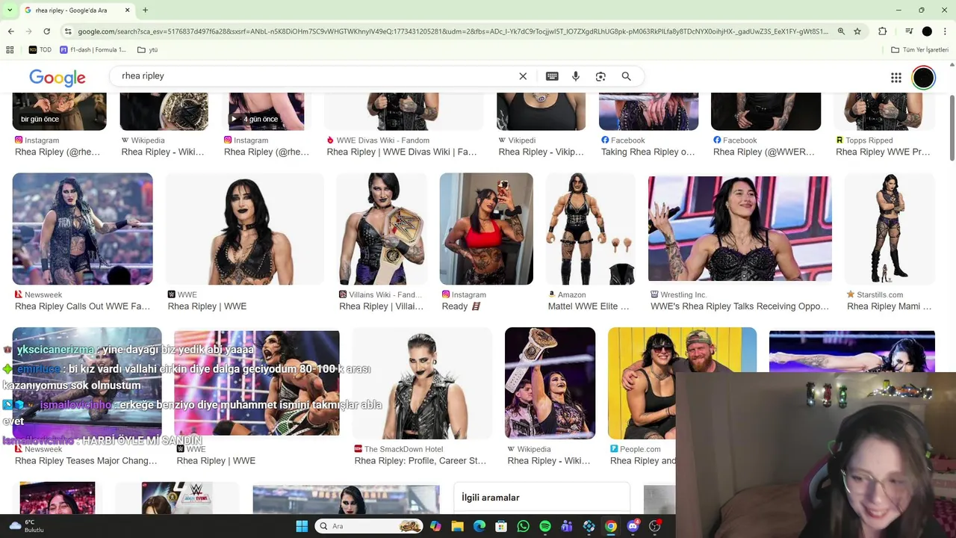
Task: Open the apps grid in bookmarks bar
Action: point(10,50)
